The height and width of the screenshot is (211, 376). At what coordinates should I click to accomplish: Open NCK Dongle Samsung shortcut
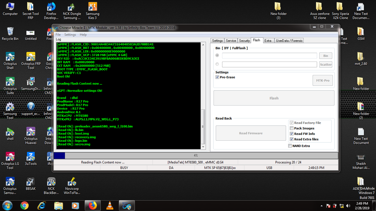pos(72,11)
